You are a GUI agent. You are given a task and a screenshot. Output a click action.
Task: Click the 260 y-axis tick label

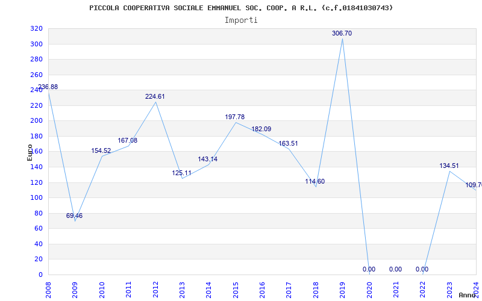[36, 75]
